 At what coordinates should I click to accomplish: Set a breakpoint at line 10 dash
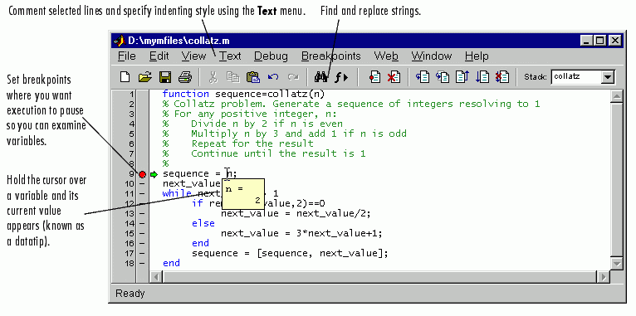pyautogui.click(x=142, y=184)
